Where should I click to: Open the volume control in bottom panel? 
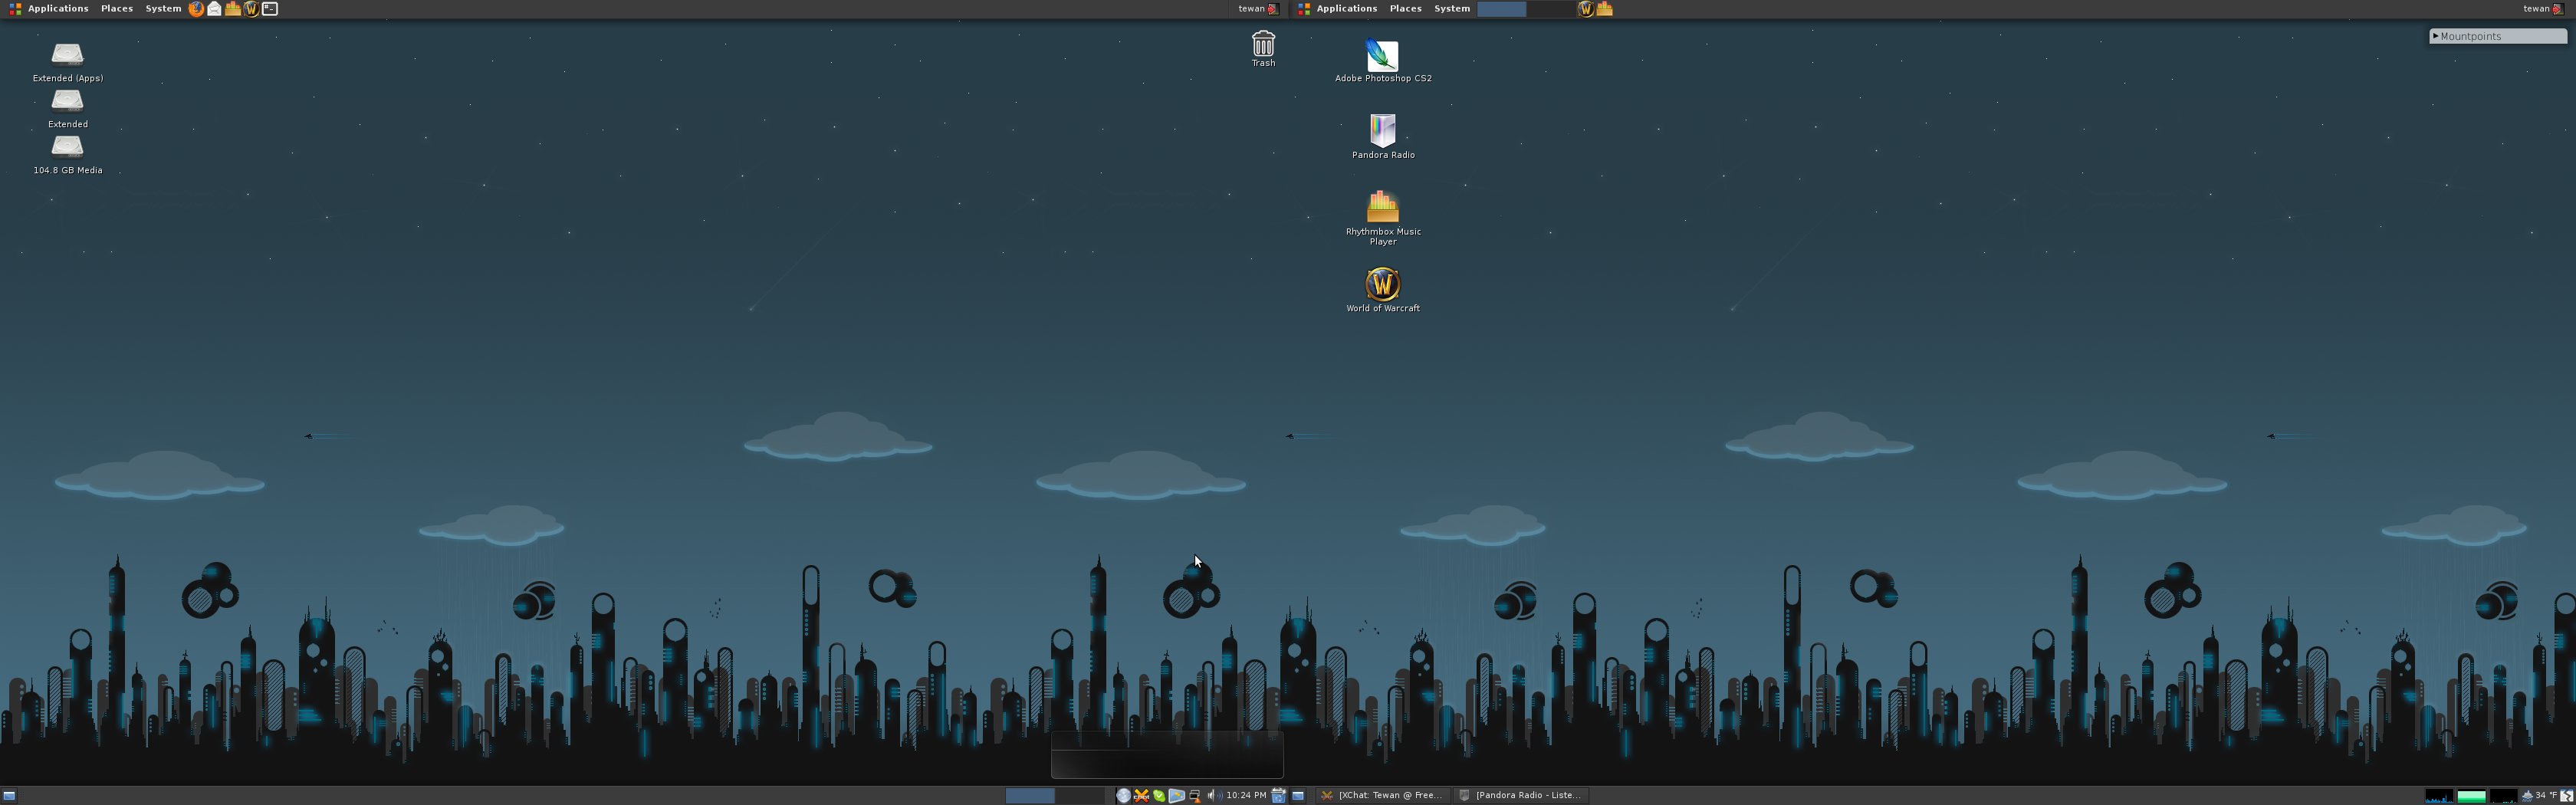(x=1212, y=796)
